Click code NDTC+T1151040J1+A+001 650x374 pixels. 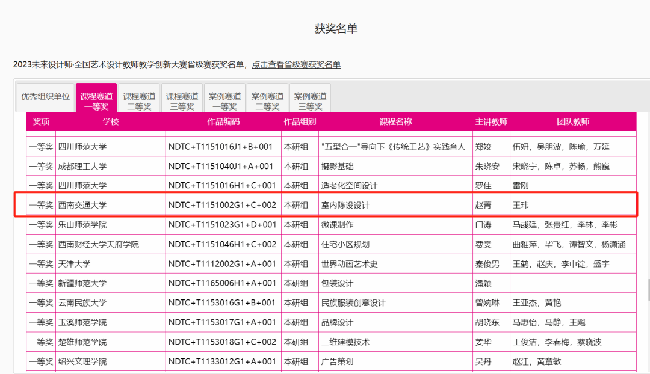220,166
